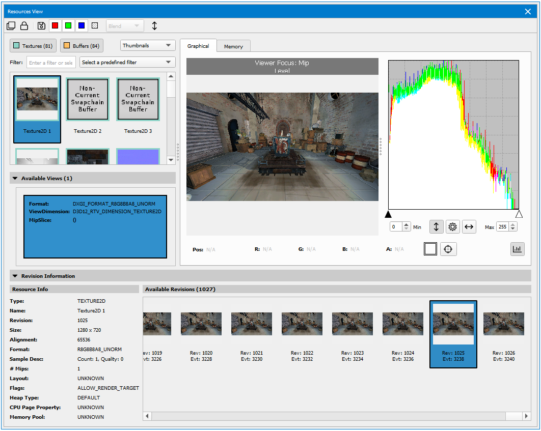Toggle the blue channel button
Viewport: 541px width, 431px height.
click(x=82, y=26)
